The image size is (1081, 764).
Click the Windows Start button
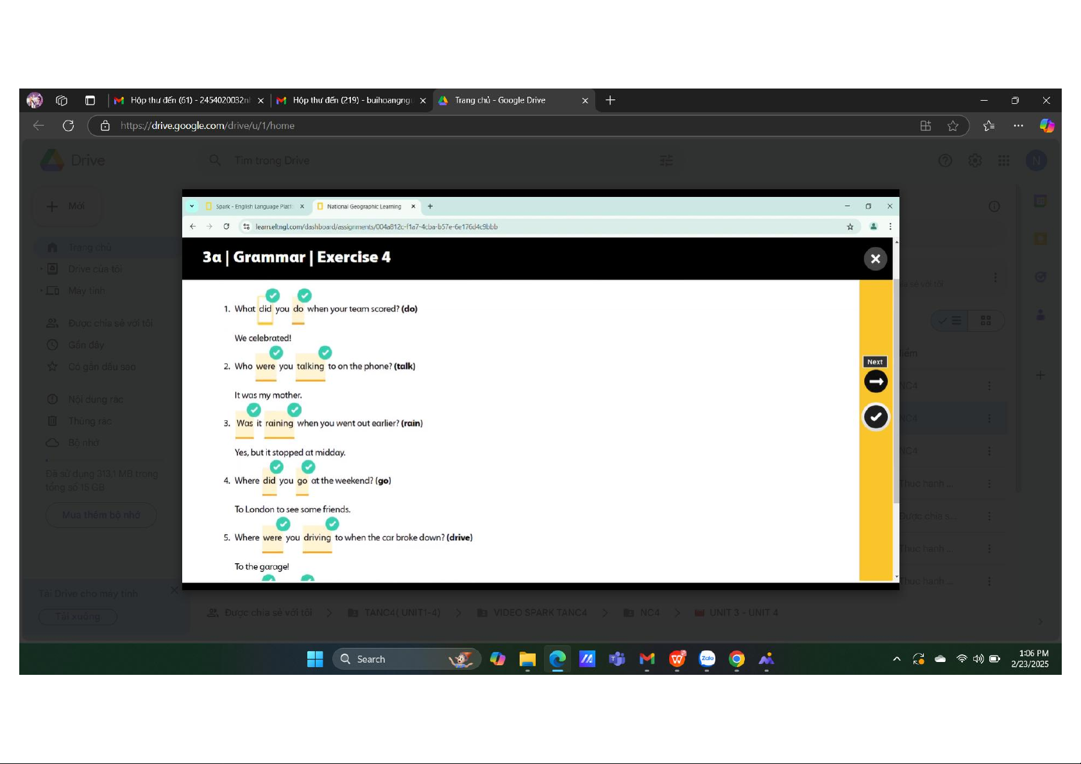pyautogui.click(x=315, y=659)
